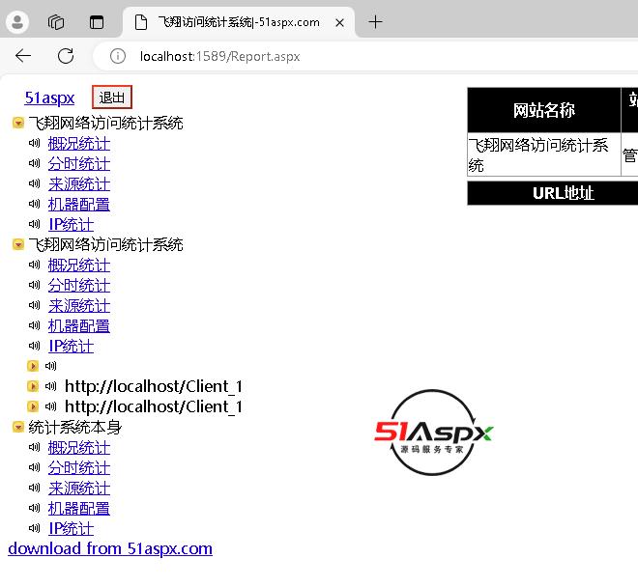Expand the second http://localhost/Client_1 node

(x=33, y=406)
